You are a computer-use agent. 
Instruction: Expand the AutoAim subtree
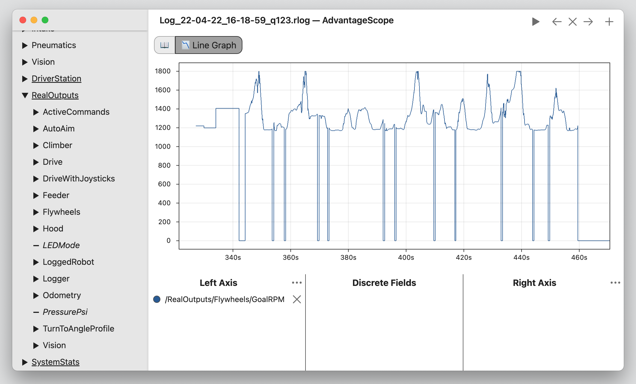tap(36, 129)
